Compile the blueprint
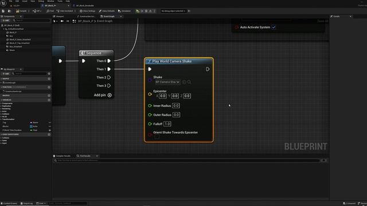The width and height of the screenshot is (367, 206). tap(21, 11)
